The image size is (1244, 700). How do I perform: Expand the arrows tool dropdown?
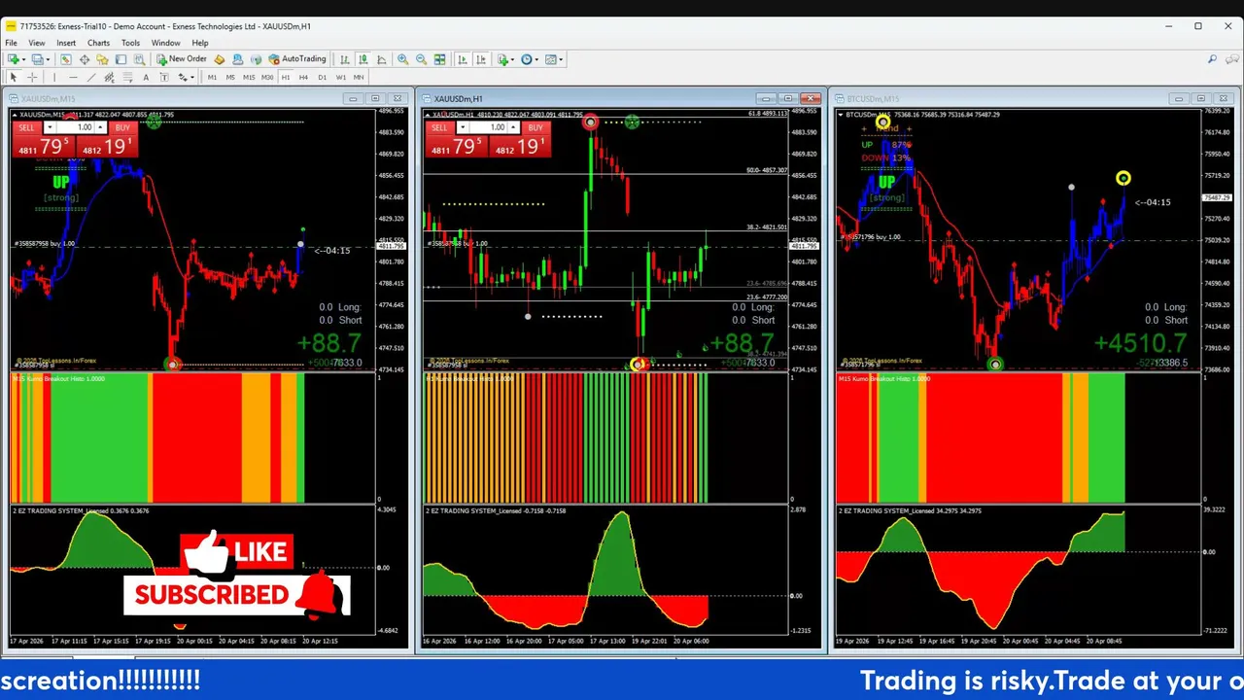192,77
